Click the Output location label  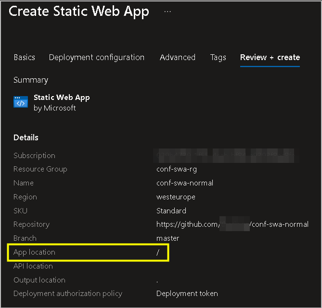(x=39, y=280)
